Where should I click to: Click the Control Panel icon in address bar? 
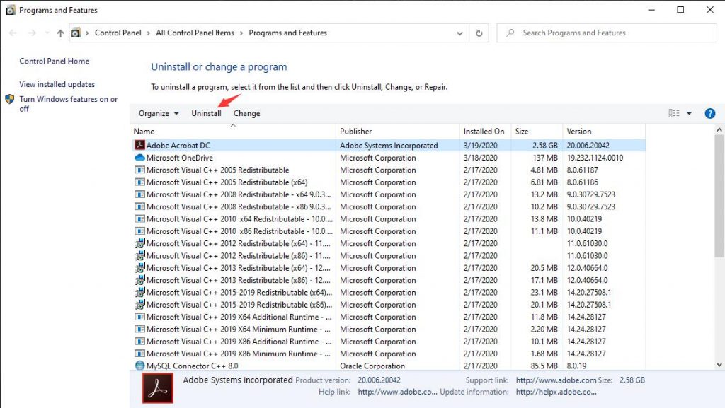click(75, 33)
